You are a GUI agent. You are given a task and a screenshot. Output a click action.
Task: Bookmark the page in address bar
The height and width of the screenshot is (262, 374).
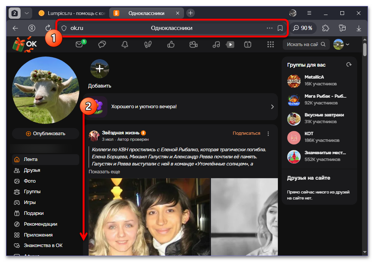[280, 28]
